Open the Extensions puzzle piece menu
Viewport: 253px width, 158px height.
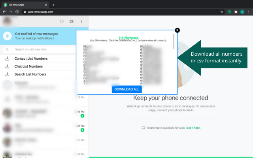236,12
